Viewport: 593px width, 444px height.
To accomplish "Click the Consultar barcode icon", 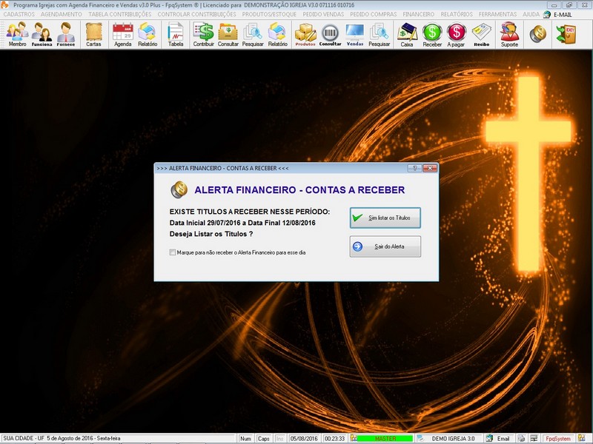I will (330, 34).
